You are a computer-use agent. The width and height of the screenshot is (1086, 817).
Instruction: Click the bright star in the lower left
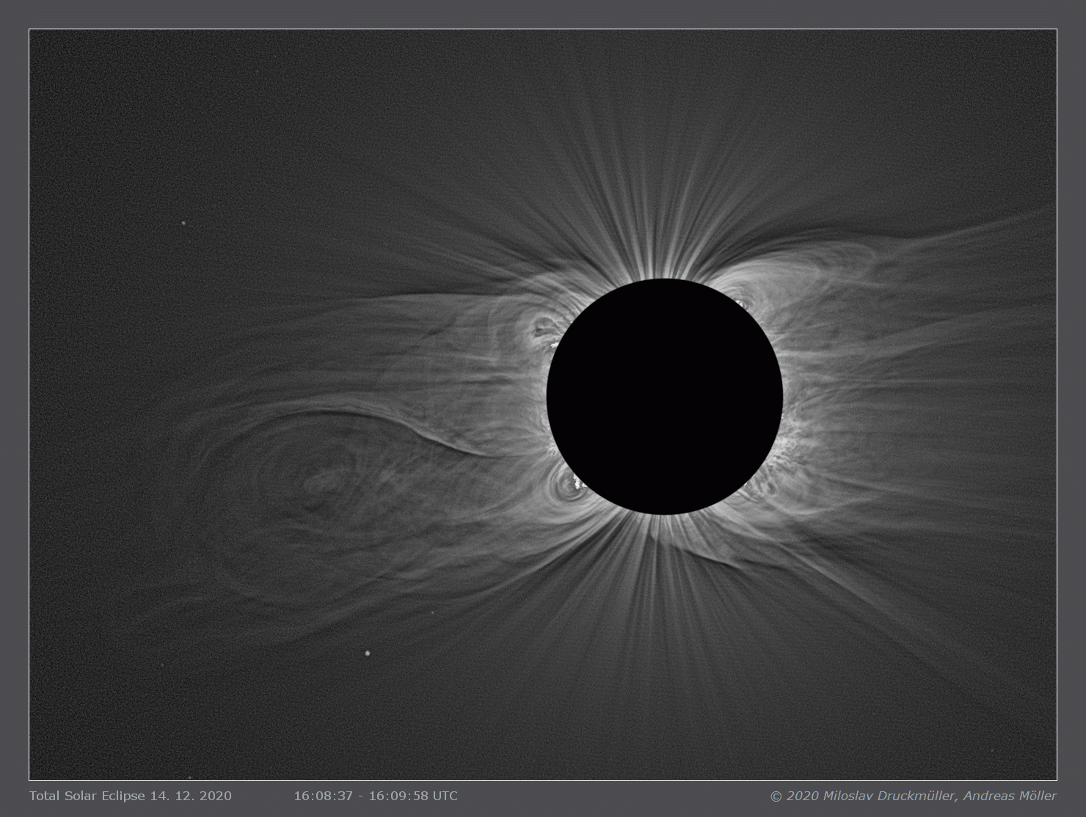[x=368, y=652]
